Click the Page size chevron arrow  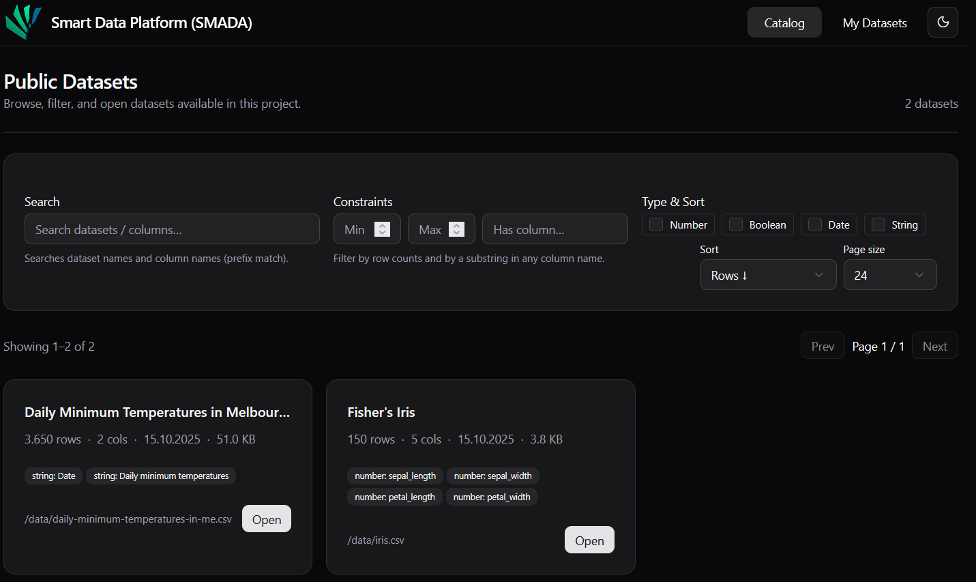(x=919, y=275)
